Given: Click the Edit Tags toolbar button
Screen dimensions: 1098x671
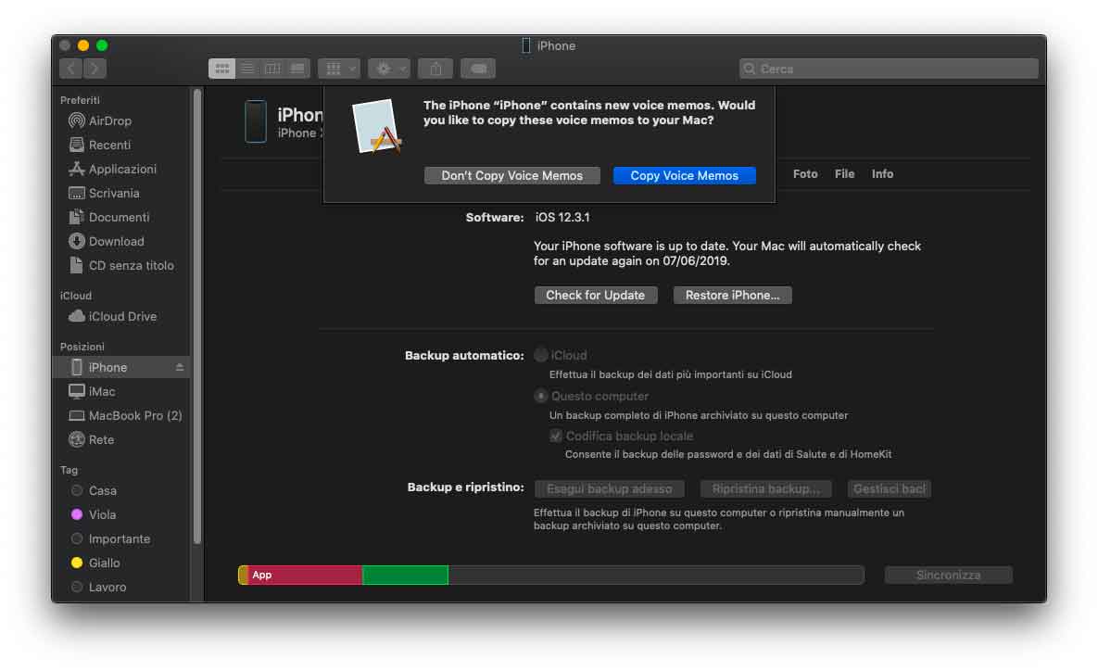Looking at the screenshot, I should 478,69.
